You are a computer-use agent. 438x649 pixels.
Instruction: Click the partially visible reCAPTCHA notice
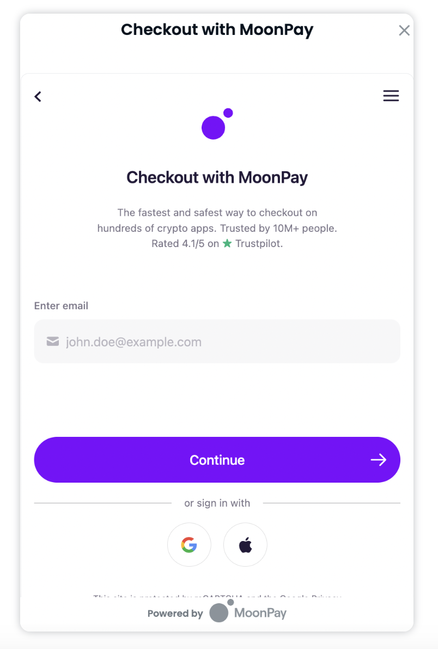pyautogui.click(x=217, y=596)
